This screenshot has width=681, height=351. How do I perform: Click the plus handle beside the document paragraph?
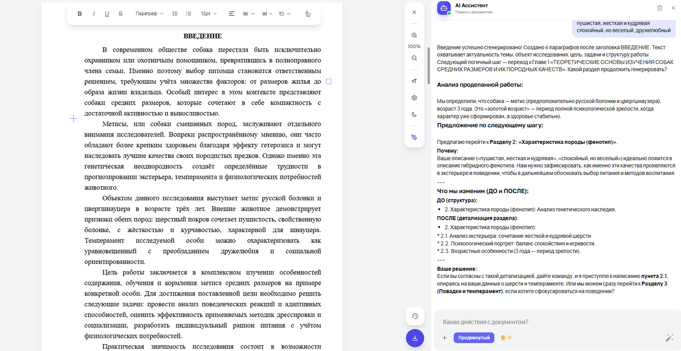[73, 118]
